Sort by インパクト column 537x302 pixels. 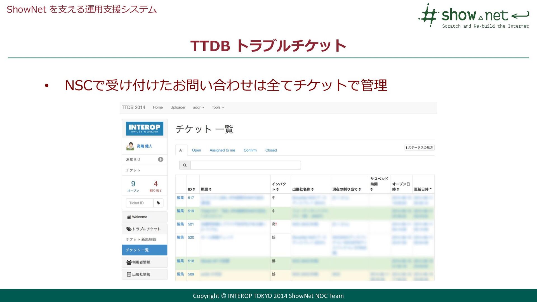point(279,187)
